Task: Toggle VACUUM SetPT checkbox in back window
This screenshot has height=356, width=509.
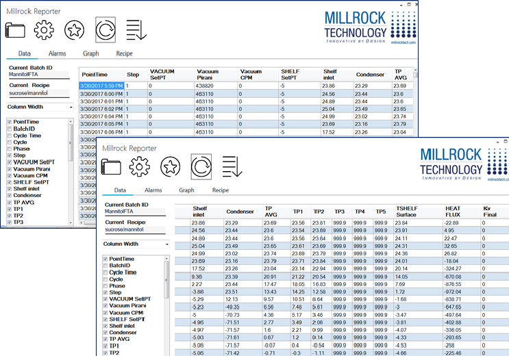Action: (x=10, y=162)
